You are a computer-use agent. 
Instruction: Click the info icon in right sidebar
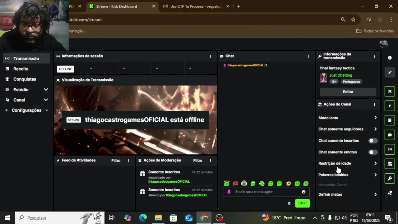390,58
